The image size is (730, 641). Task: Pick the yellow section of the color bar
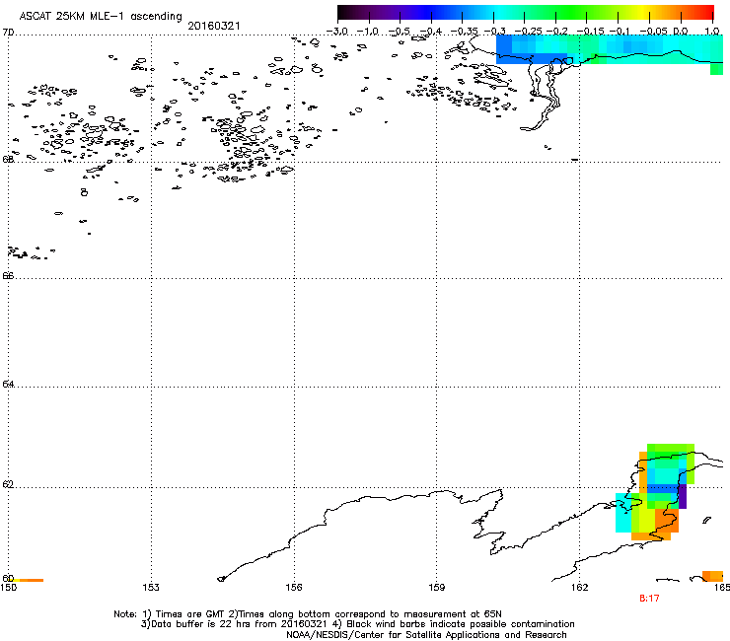(x=645, y=13)
